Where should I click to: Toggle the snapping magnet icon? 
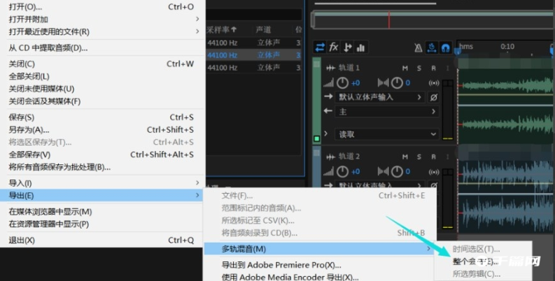point(445,48)
